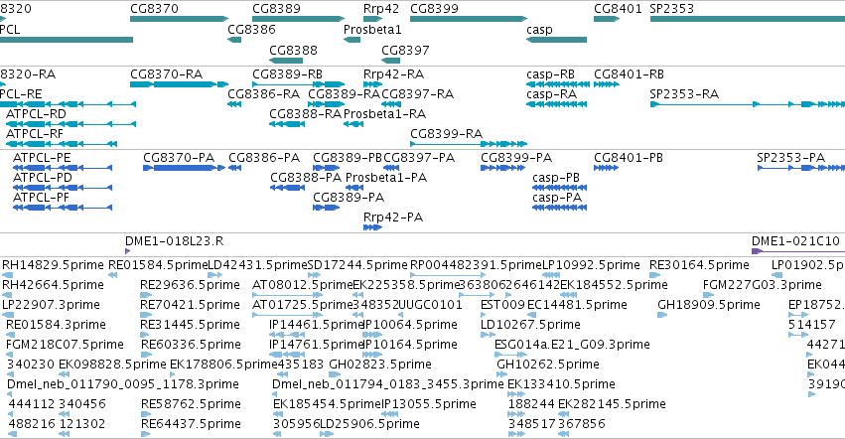Select the CG8386-PA protein label
Viewport: 845px width, 439px height.
coord(264,158)
